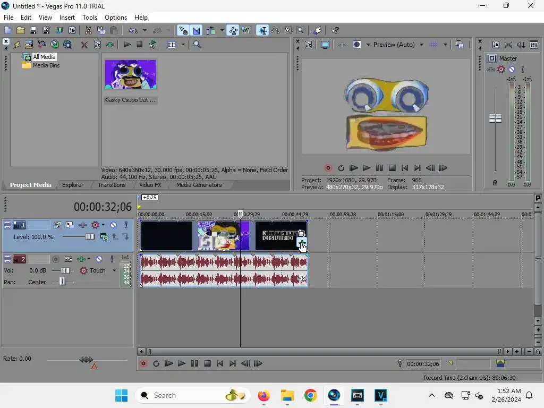Open the Preview (Auto) quality dropdown
The width and height of the screenshot is (544, 408).
coord(421,45)
